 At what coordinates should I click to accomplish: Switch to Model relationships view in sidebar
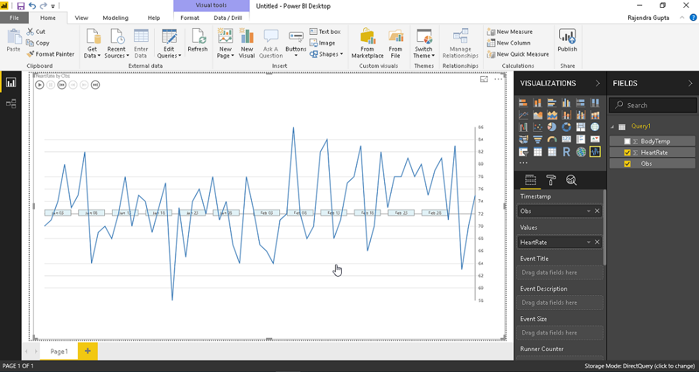(x=11, y=104)
